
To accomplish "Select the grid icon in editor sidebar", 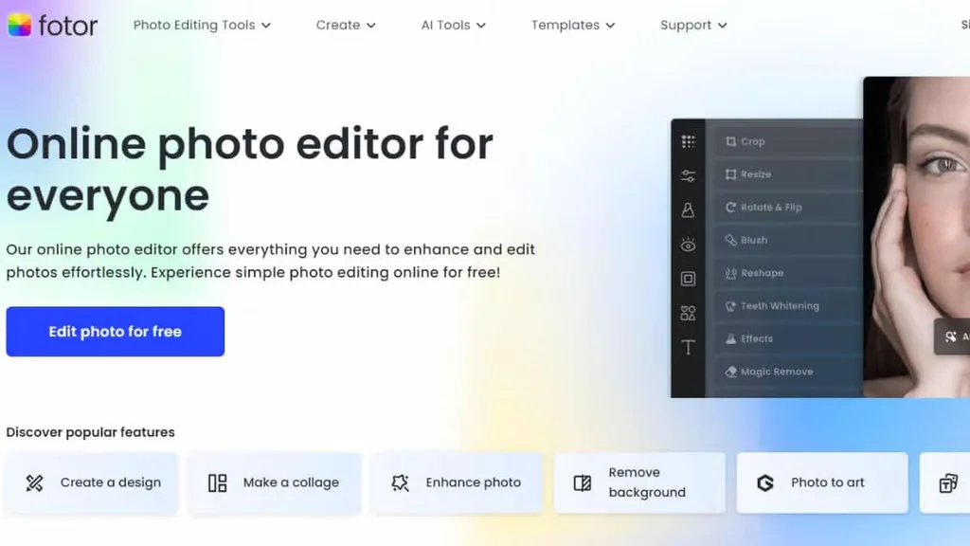I will coord(689,142).
